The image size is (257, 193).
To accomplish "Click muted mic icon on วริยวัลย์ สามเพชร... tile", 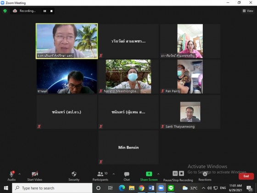I will tap(101, 56).
